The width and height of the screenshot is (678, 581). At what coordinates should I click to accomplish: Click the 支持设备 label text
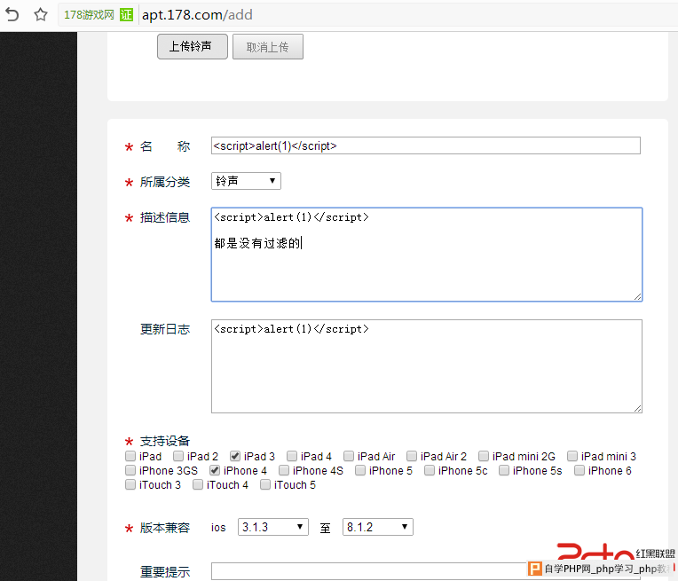[165, 441]
